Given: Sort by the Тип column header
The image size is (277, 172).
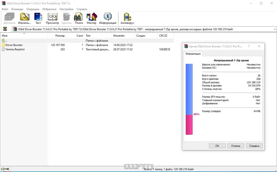Looking at the screenshot, I should coord(98,36).
